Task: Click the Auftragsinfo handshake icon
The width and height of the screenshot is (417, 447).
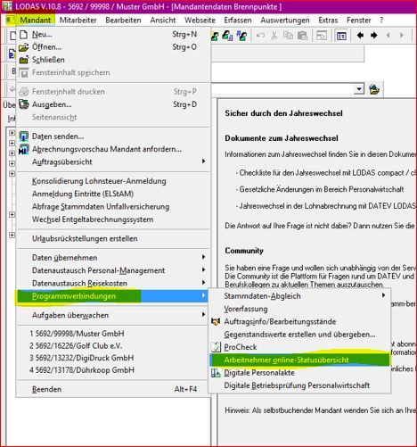Action: (x=216, y=321)
